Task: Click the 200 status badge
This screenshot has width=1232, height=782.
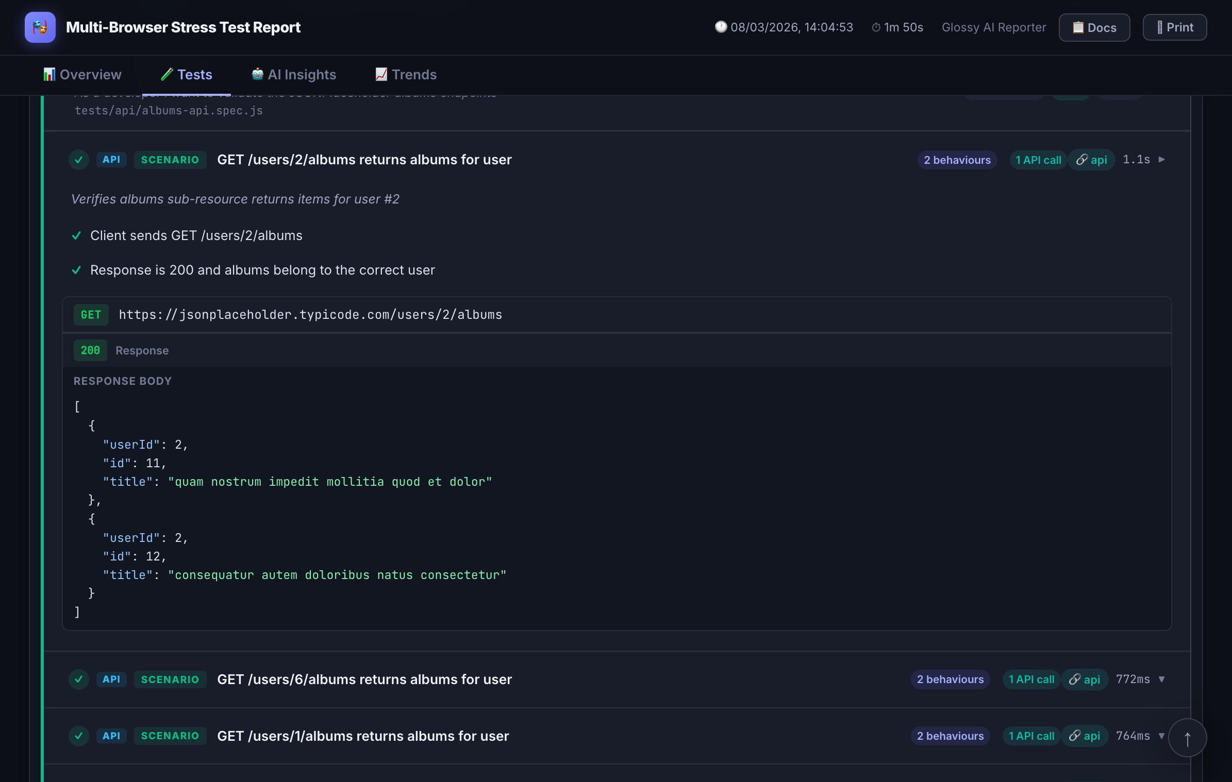Action: [90, 350]
